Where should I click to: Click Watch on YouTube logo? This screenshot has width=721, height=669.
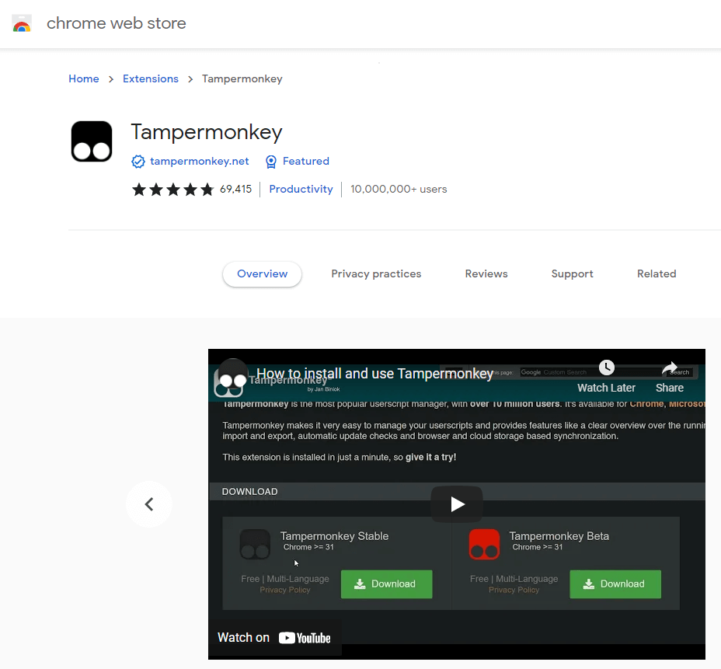(x=305, y=638)
